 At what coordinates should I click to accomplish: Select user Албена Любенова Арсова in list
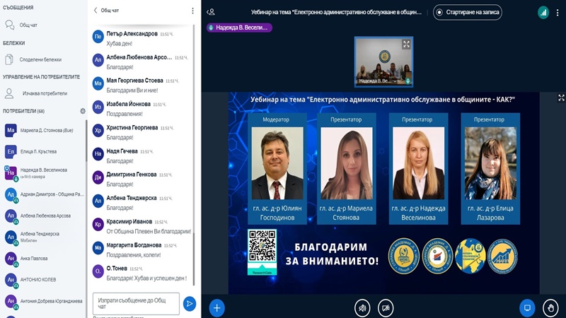click(x=44, y=216)
